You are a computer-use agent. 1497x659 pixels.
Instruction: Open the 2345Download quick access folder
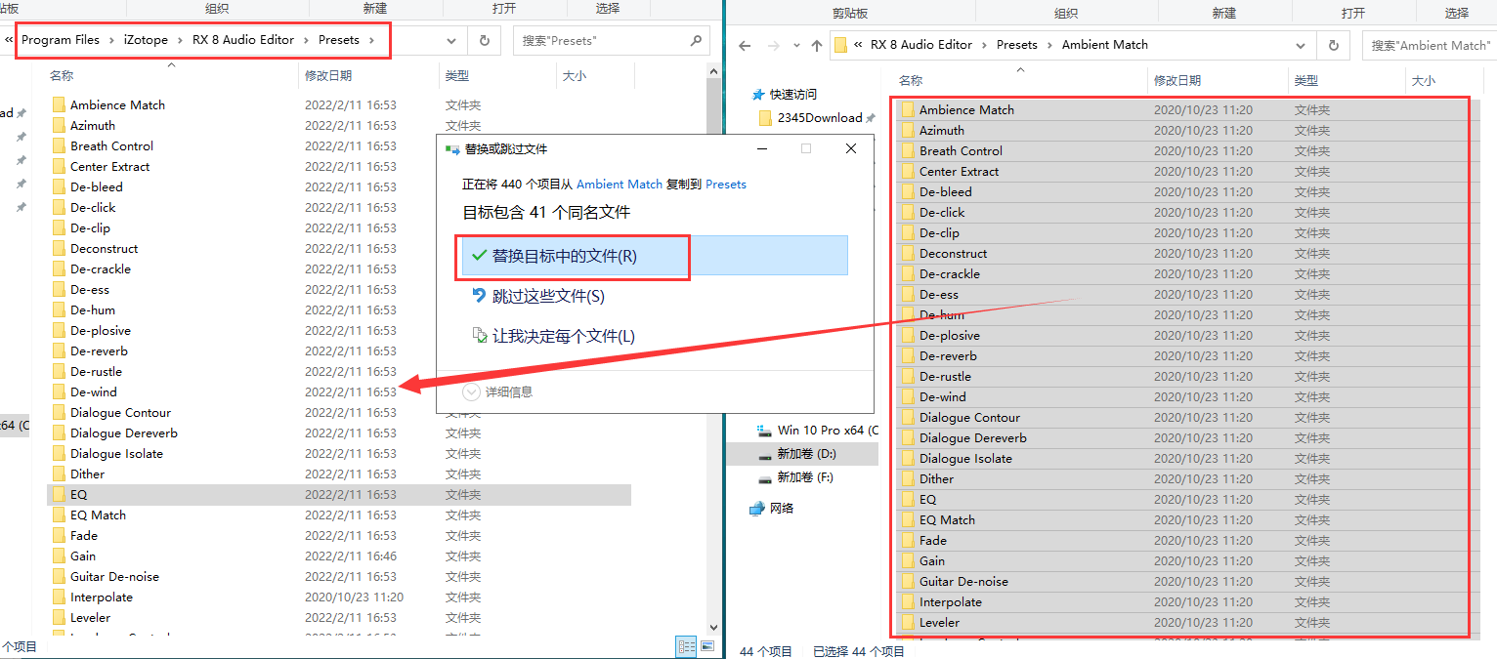[x=819, y=117]
